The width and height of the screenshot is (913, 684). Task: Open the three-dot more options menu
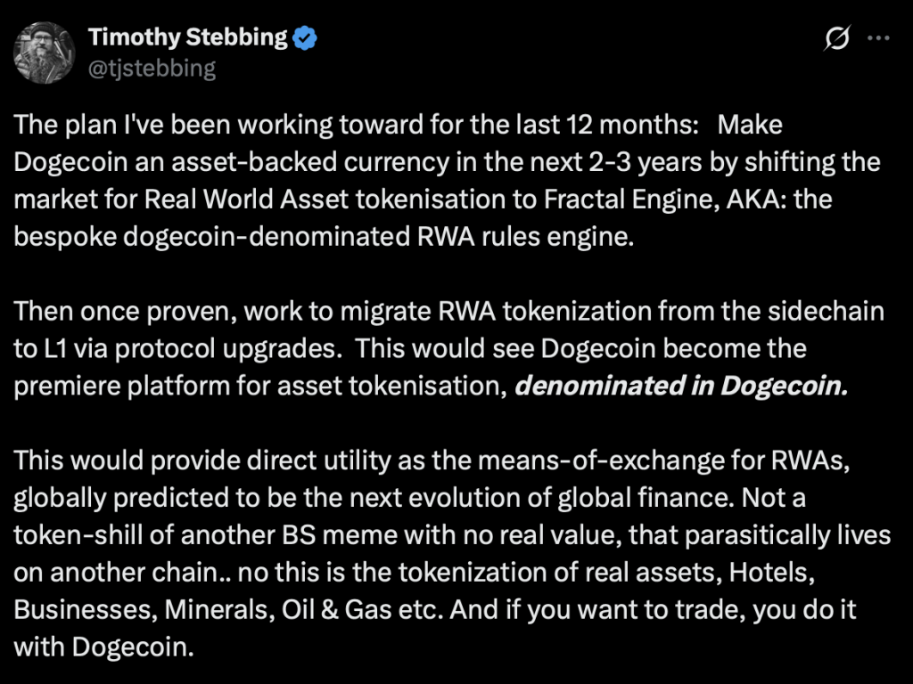pos(879,38)
